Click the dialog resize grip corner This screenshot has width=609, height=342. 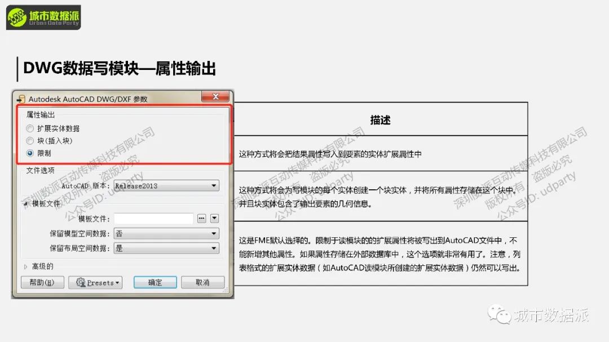point(226,290)
